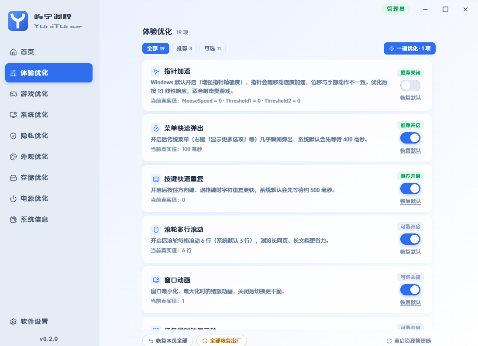Viewport: 478px width, 346px height.
Task: Click the palette icon beside 外观优化
Action: point(13,157)
